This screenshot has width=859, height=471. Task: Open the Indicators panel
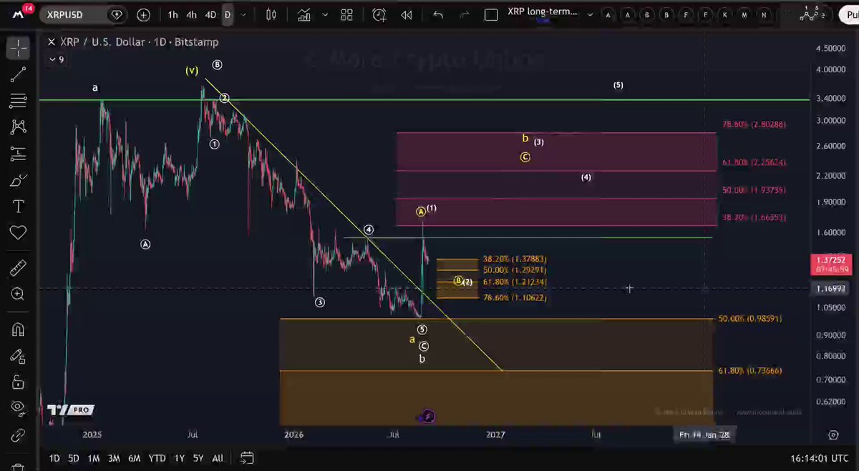pyautogui.click(x=304, y=14)
